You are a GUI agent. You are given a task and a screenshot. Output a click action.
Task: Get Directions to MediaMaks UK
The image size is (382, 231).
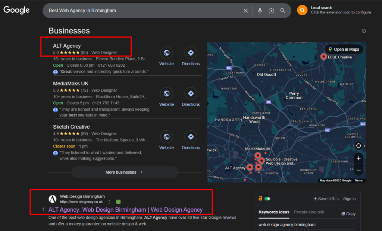pyautogui.click(x=191, y=94)
